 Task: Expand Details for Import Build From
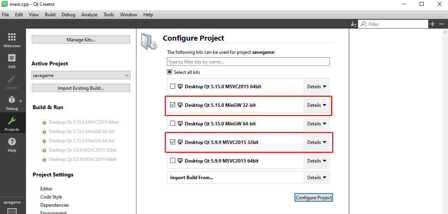click(x=317, y=177)
